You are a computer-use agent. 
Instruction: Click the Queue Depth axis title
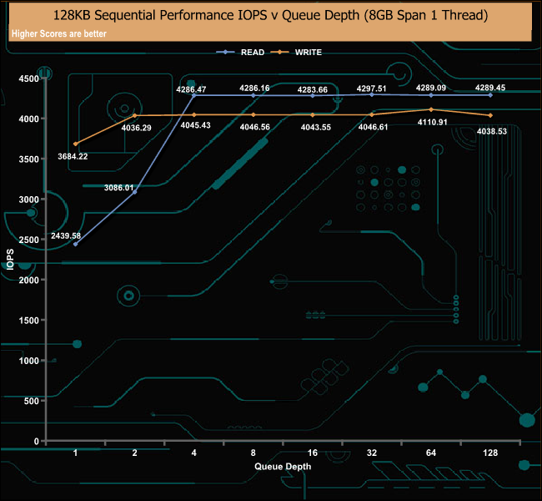[x=283, y=467]
